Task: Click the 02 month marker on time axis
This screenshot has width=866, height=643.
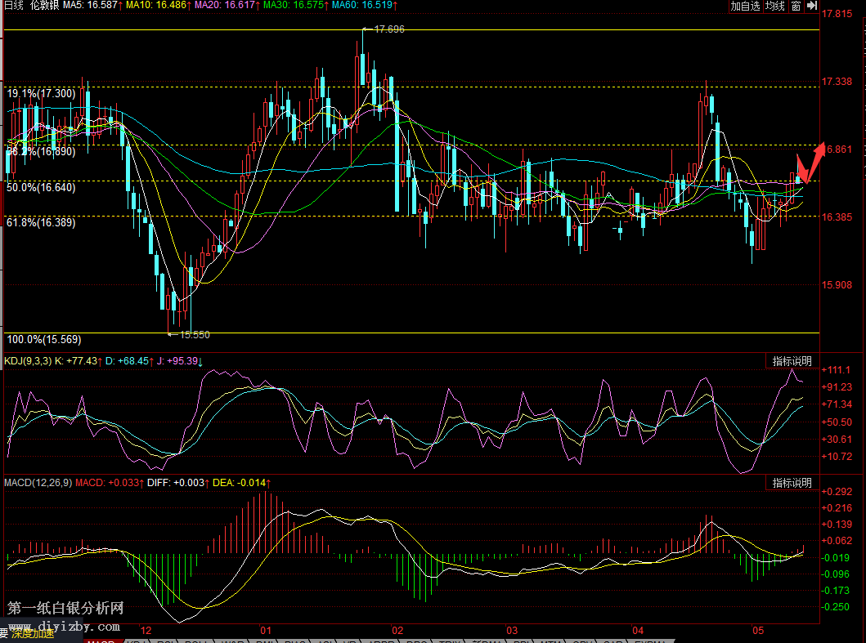Action: coord(397,632)
